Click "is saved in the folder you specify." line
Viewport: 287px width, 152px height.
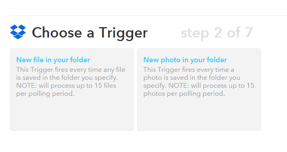67,78
